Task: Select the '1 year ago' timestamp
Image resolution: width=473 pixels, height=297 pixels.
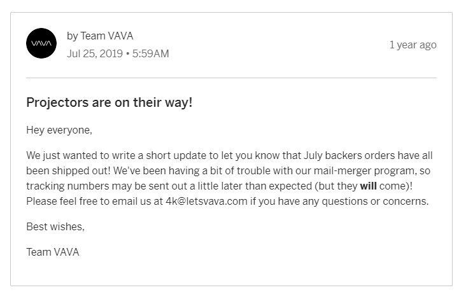Action: click(413, 45)
